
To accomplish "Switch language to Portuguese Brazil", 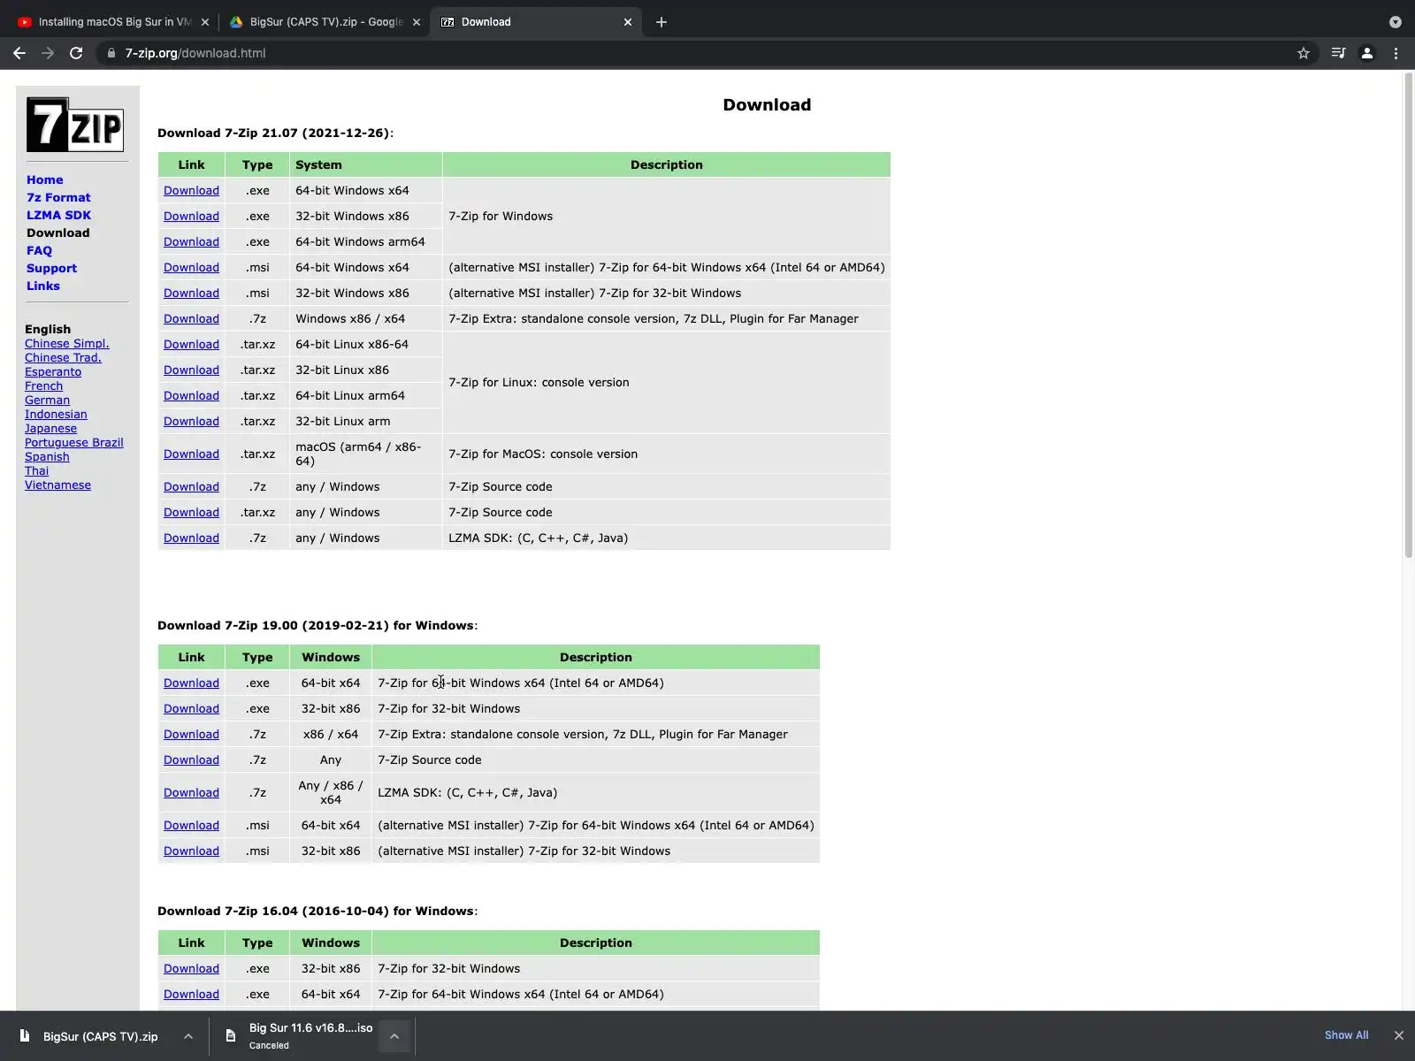I will pyautogui.click(x=74, y=443).
